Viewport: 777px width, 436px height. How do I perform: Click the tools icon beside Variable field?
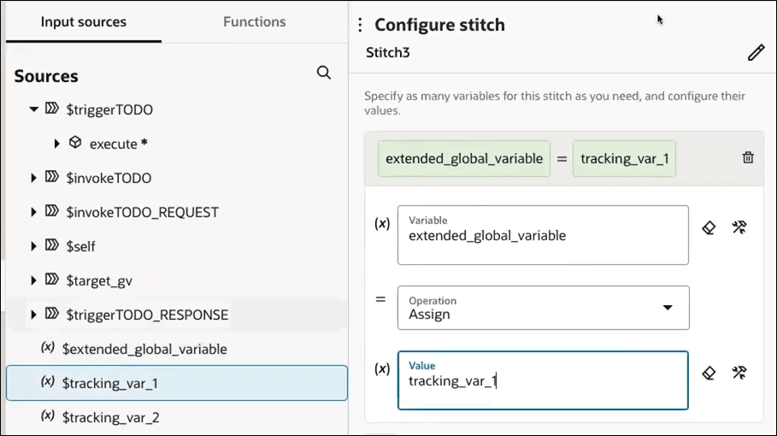(x=740, y=227)
